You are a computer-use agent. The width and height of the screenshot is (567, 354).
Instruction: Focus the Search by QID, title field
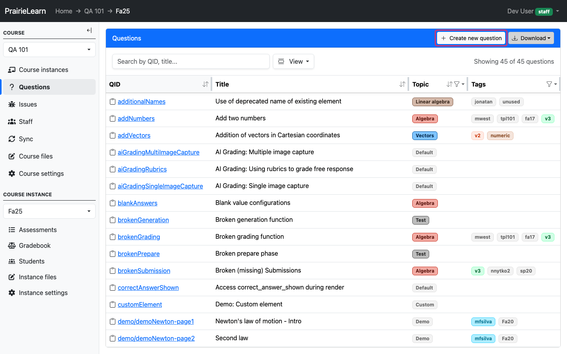pos(191,61)
